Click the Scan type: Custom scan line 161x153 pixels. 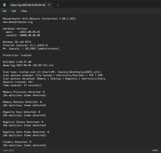(x=52, y=72)
